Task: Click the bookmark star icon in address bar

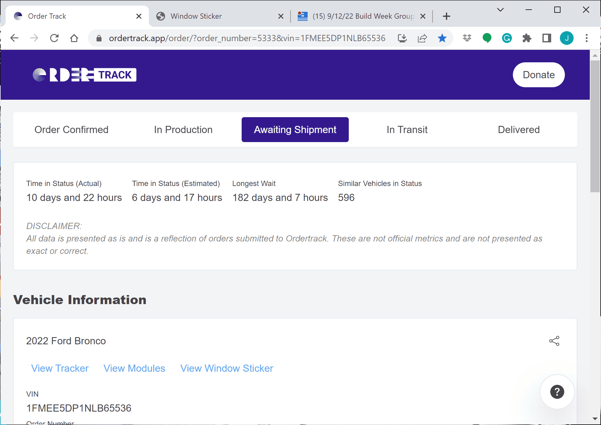Action: coord(442,38)
